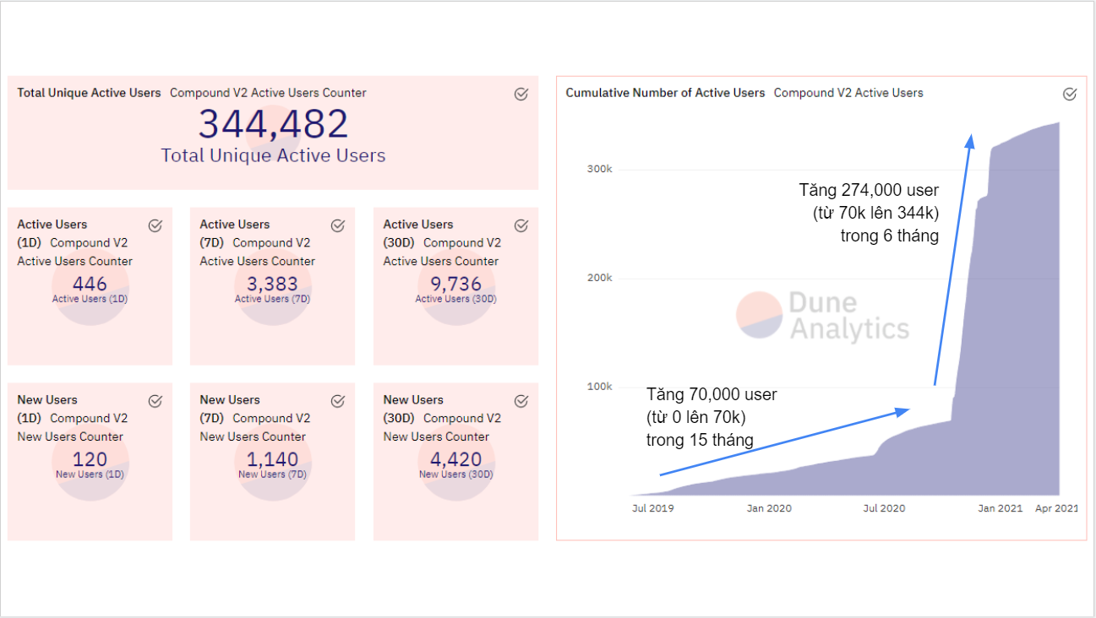The width and height of the screenshot is (1096, 618).
Task: Click 'Total Unique Active Users' caption under 344,482
Action: tap(273, 155)
